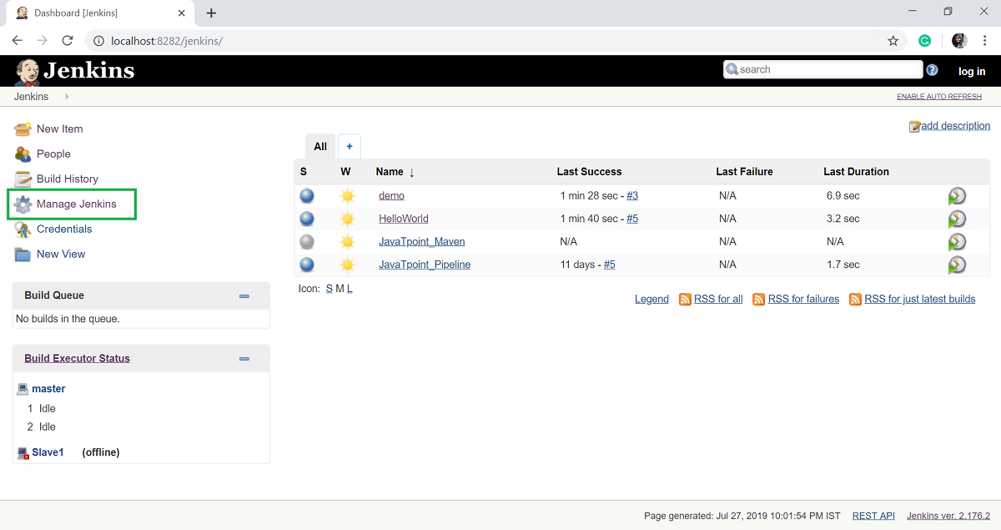Open the Legend link
1001x530 pixels.
pos(651,299)
